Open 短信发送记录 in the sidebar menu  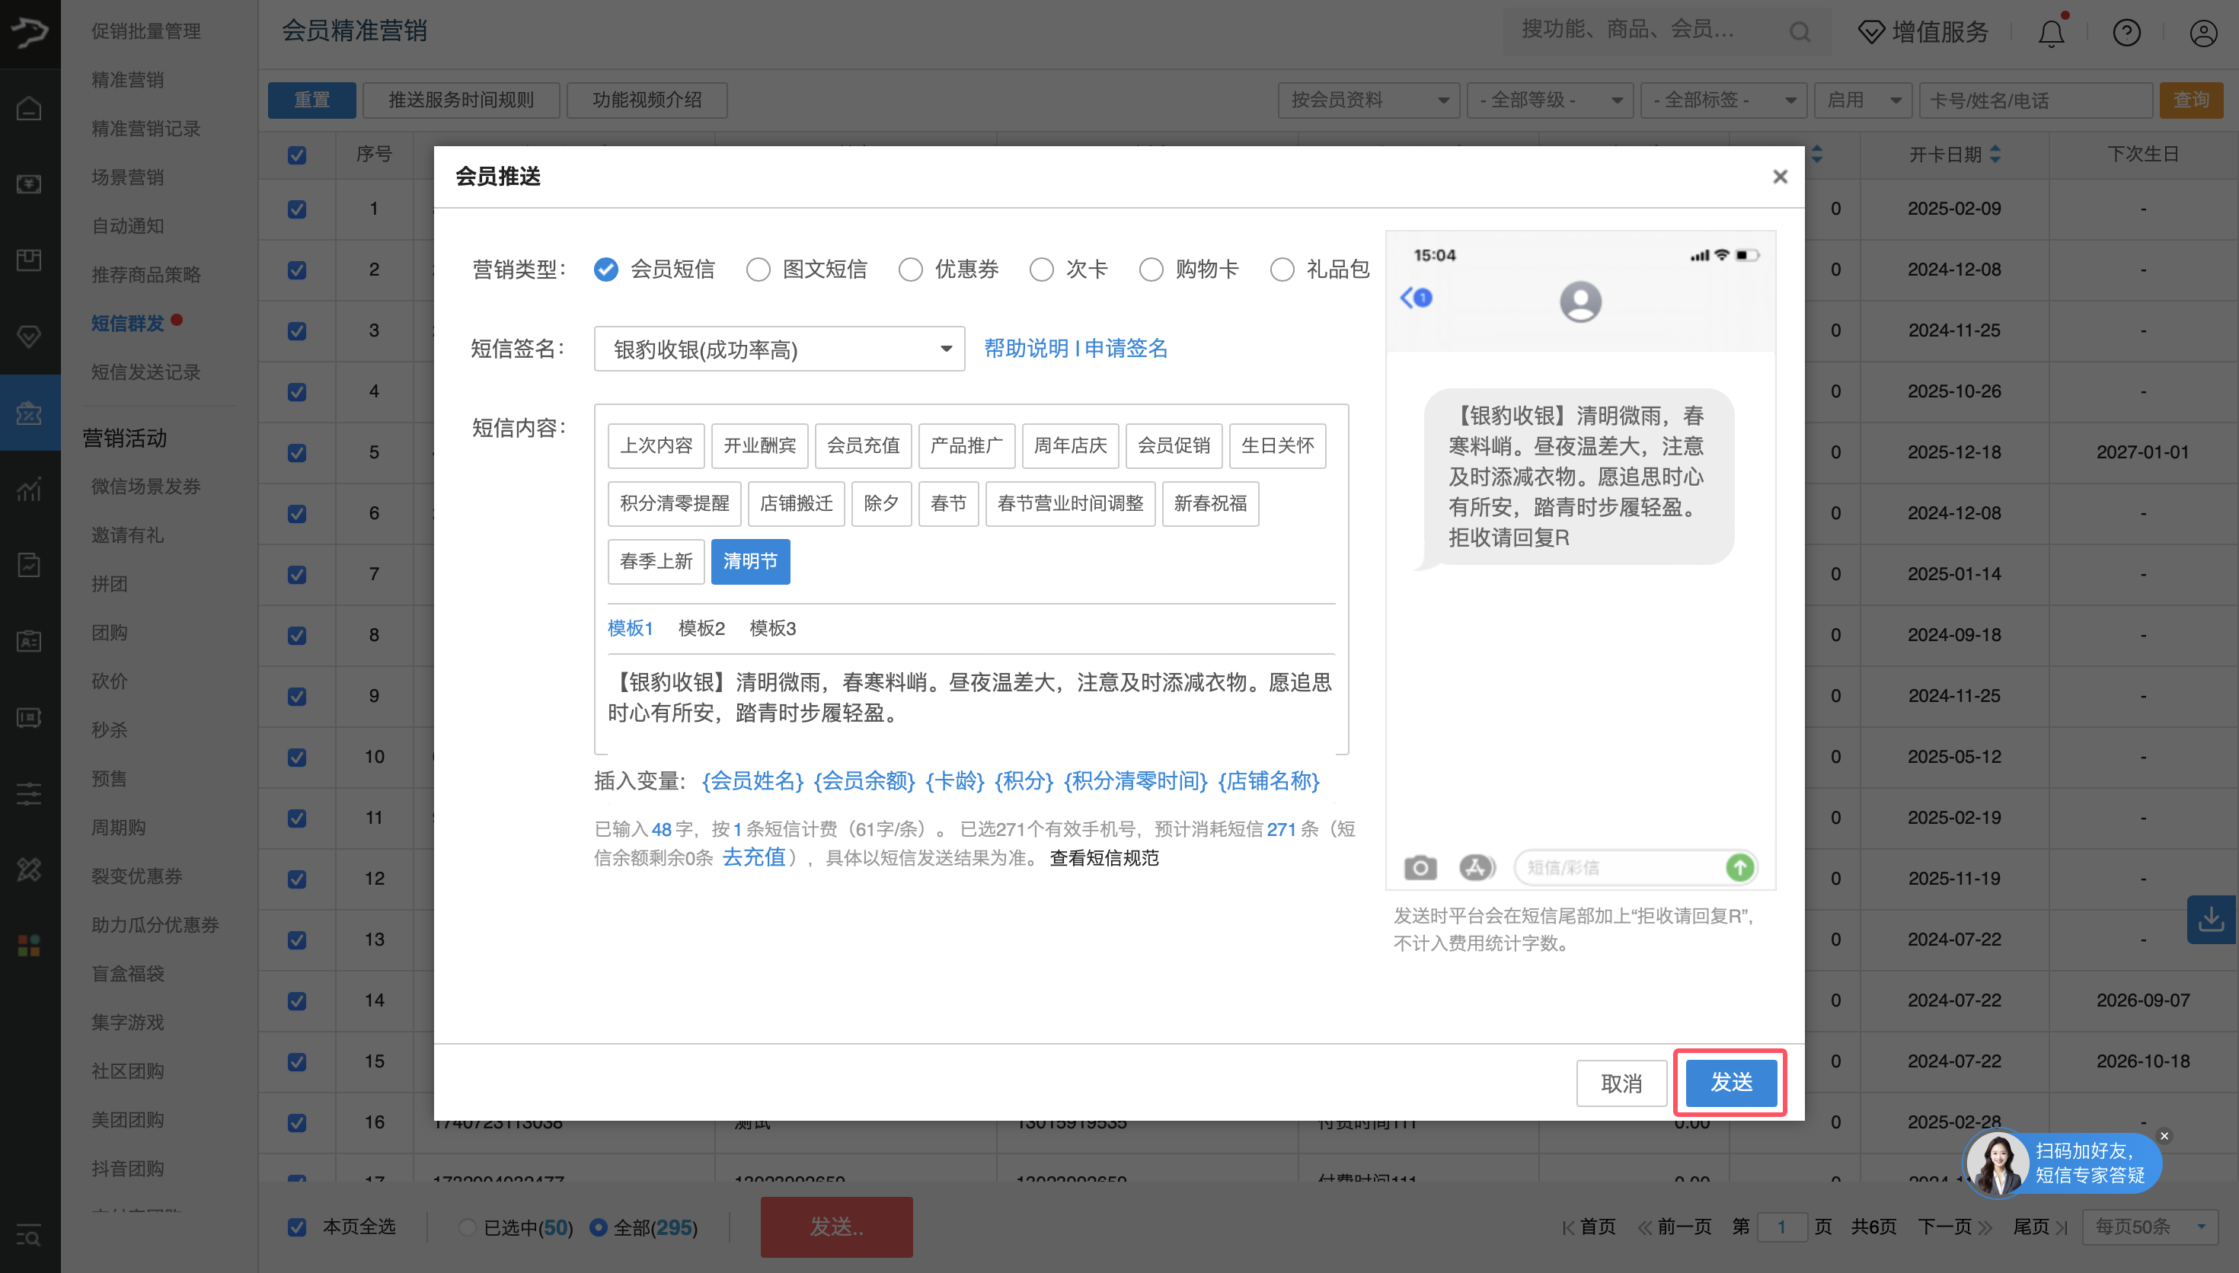[x=146, y=372]
